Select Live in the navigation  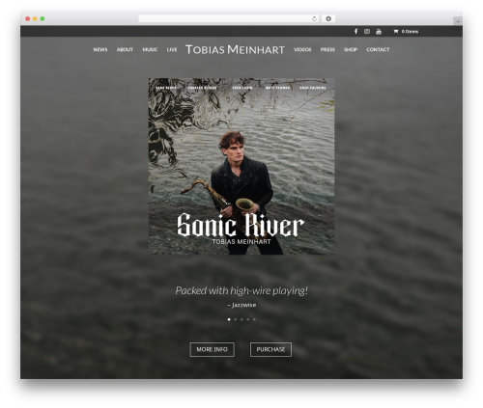coord(172,49)
